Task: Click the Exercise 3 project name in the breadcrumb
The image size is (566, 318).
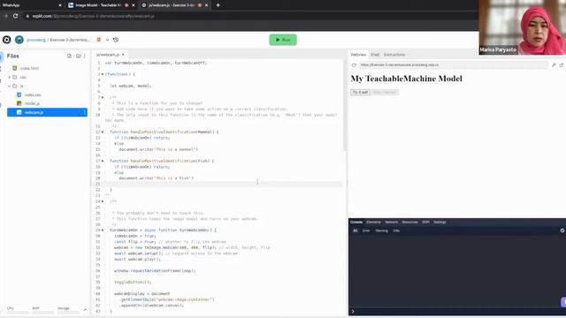Action: (x=70, y=40)
